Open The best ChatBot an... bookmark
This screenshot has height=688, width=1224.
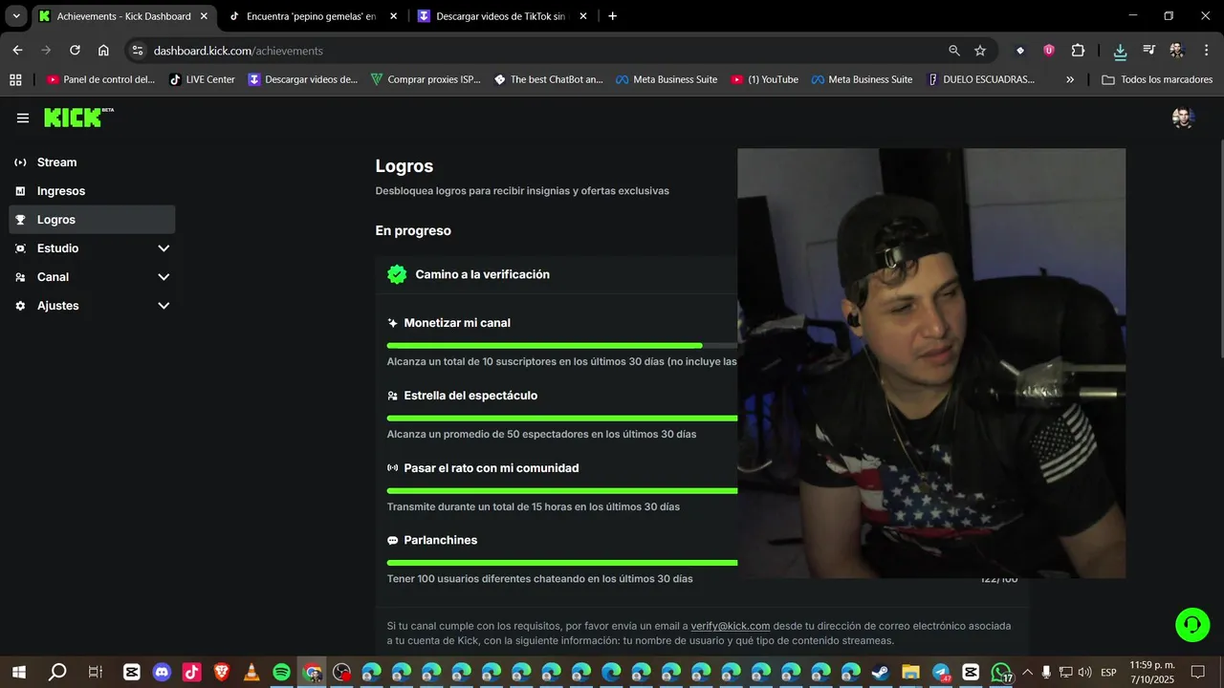pos(548,79)
